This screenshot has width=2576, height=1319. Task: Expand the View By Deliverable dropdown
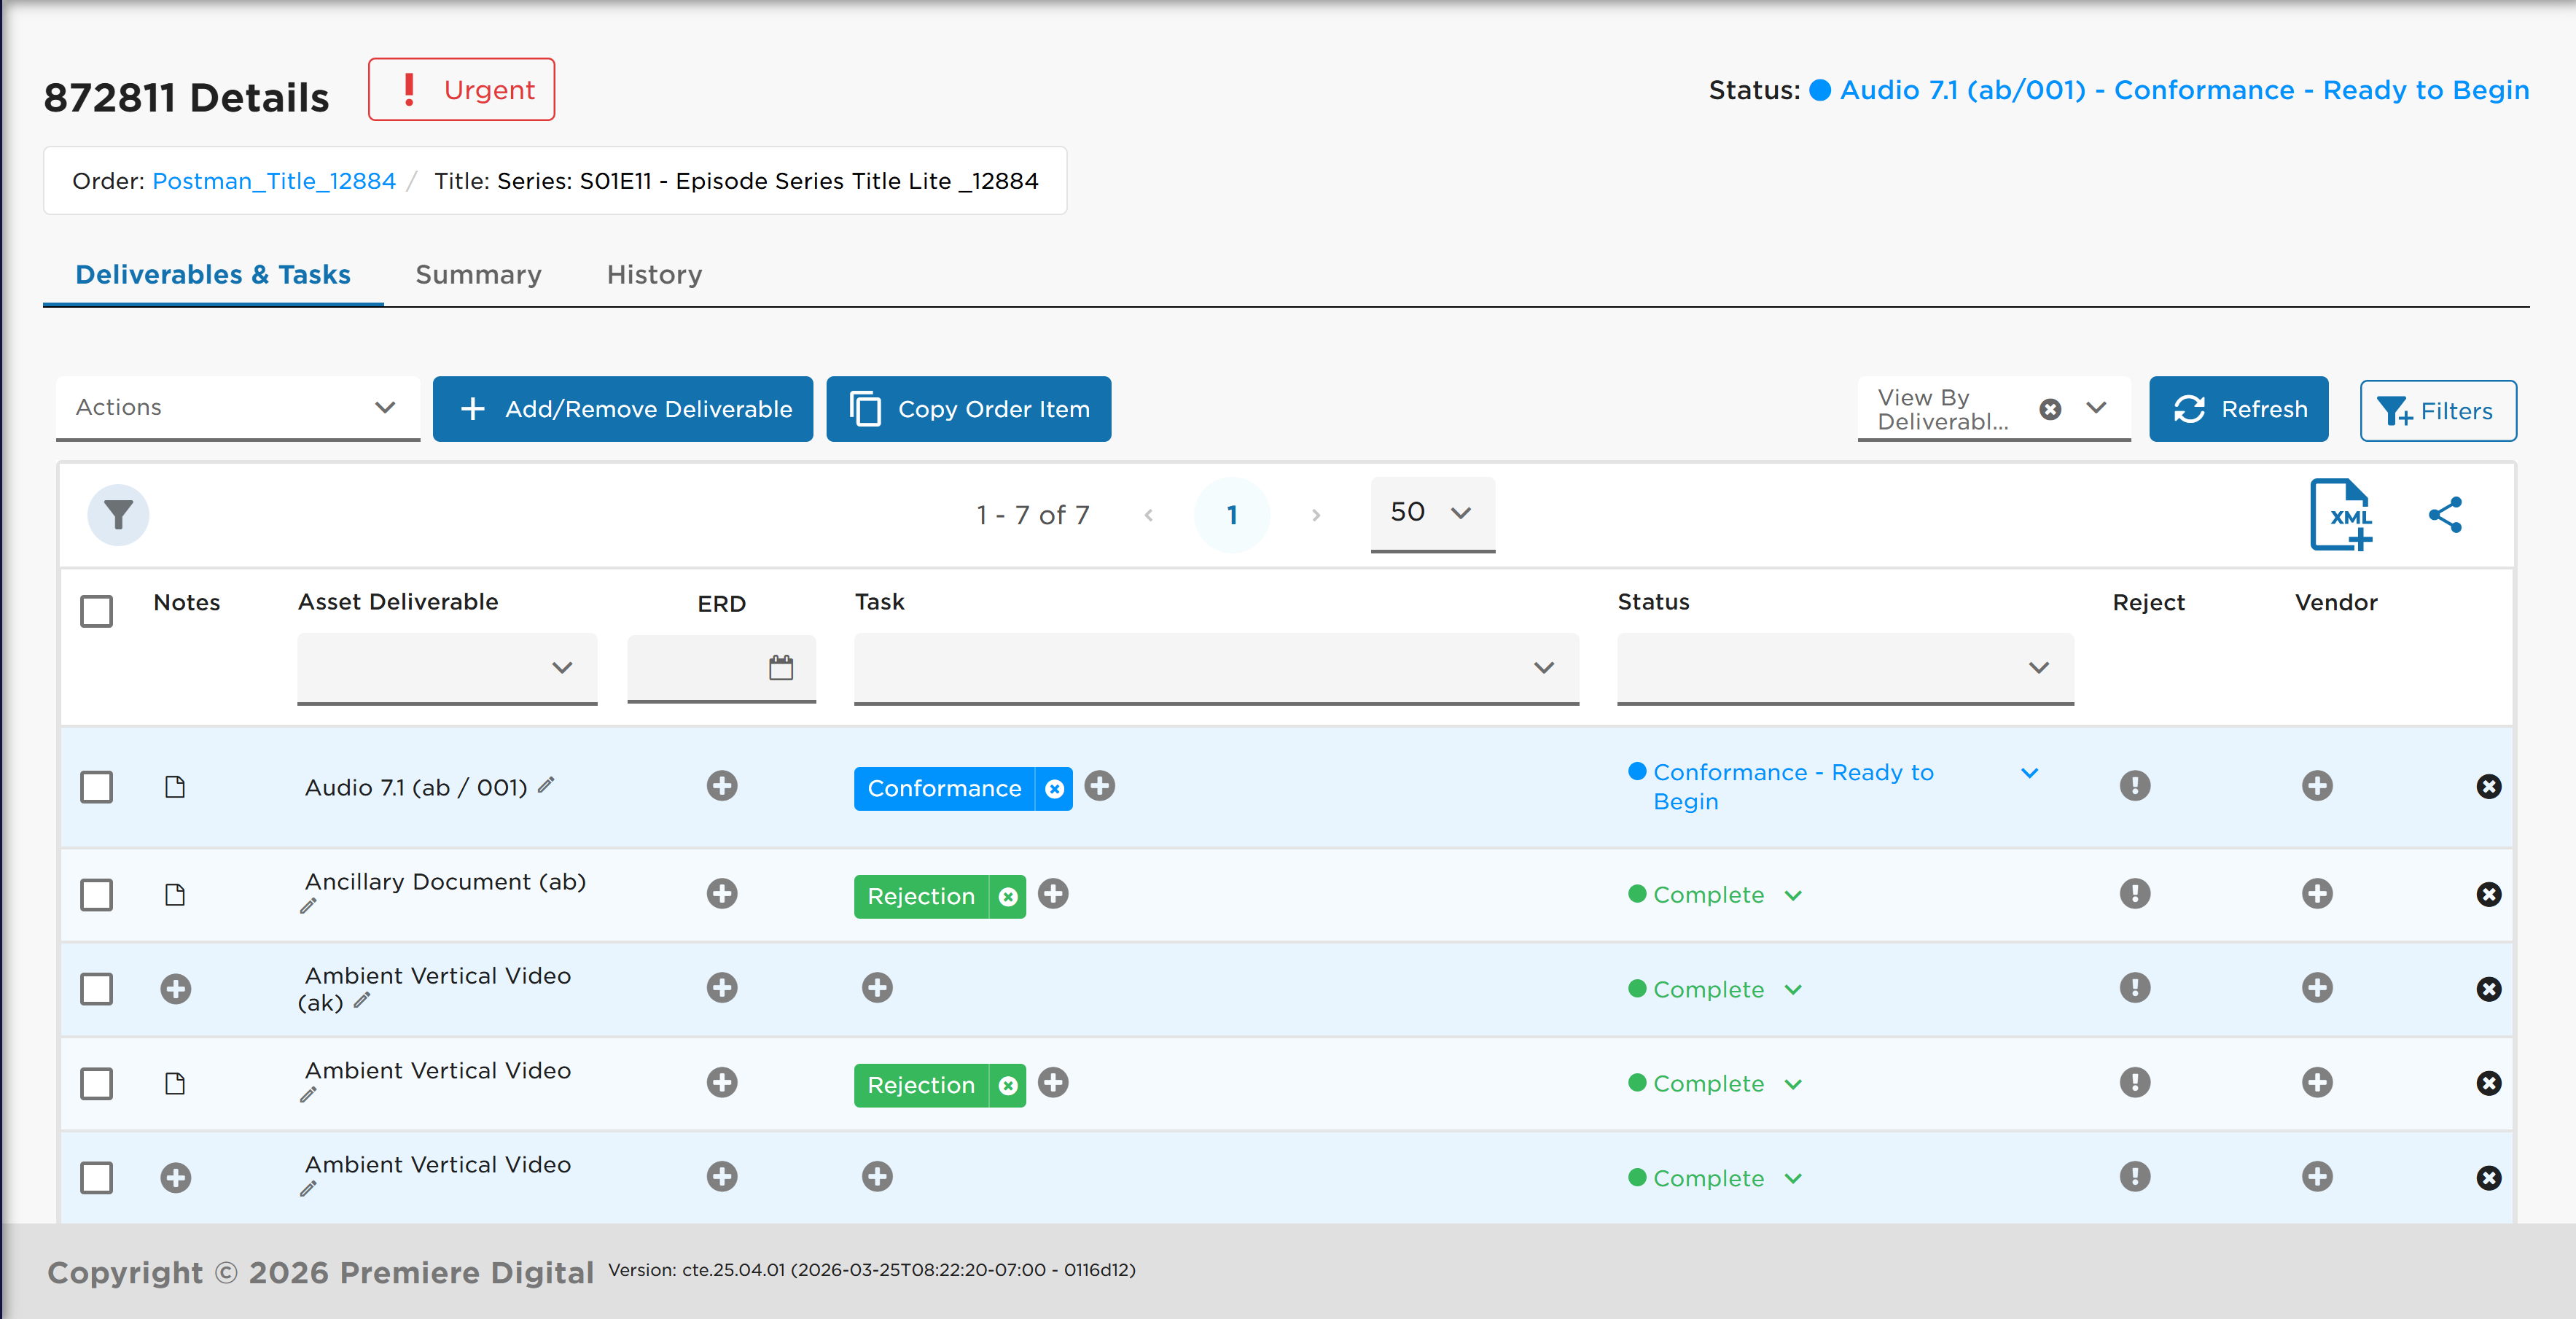[x=2096, y=408]
